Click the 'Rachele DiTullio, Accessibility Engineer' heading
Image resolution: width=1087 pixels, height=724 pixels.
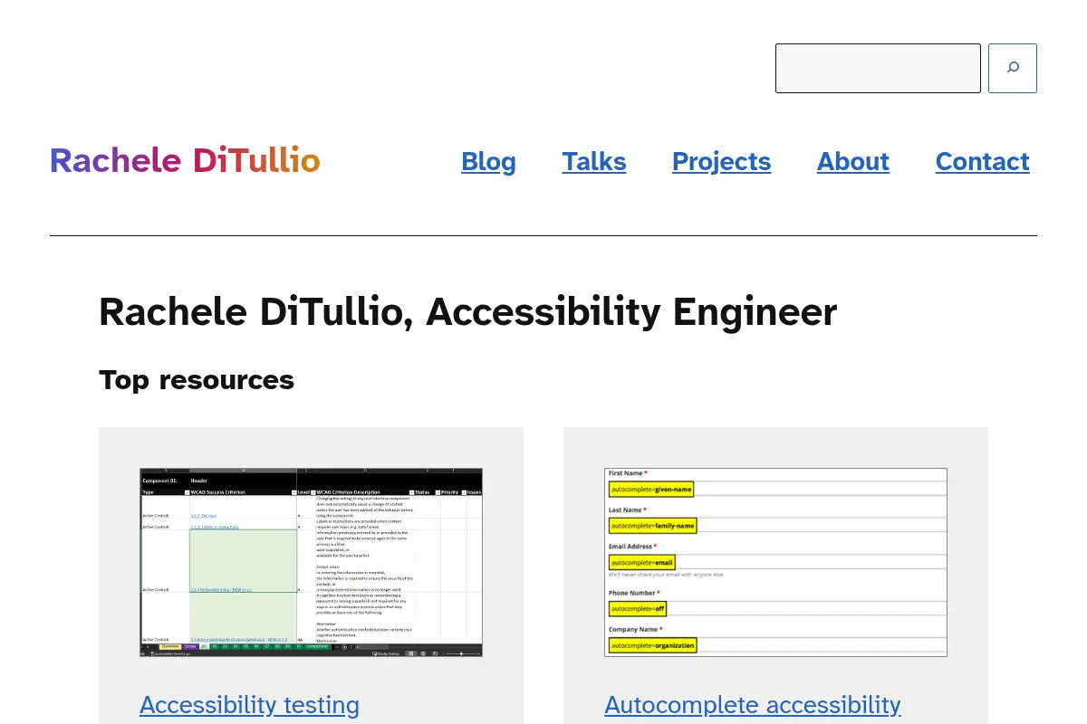coord(467,312)
